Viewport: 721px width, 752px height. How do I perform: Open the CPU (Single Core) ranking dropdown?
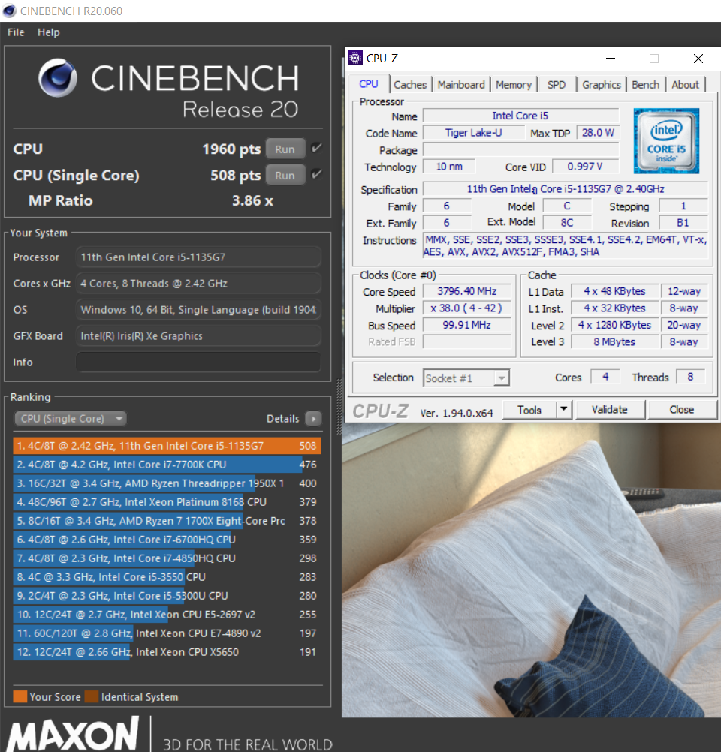tap(71, 419)
